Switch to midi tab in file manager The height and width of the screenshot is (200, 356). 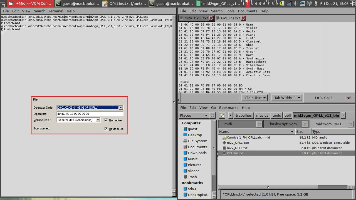[240, 124]
